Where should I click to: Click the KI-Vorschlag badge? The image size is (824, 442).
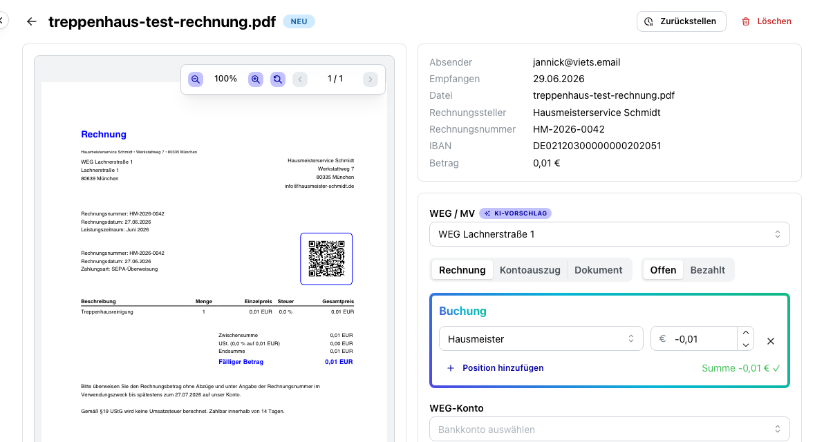pyautogui.click(x=515, y=213)
